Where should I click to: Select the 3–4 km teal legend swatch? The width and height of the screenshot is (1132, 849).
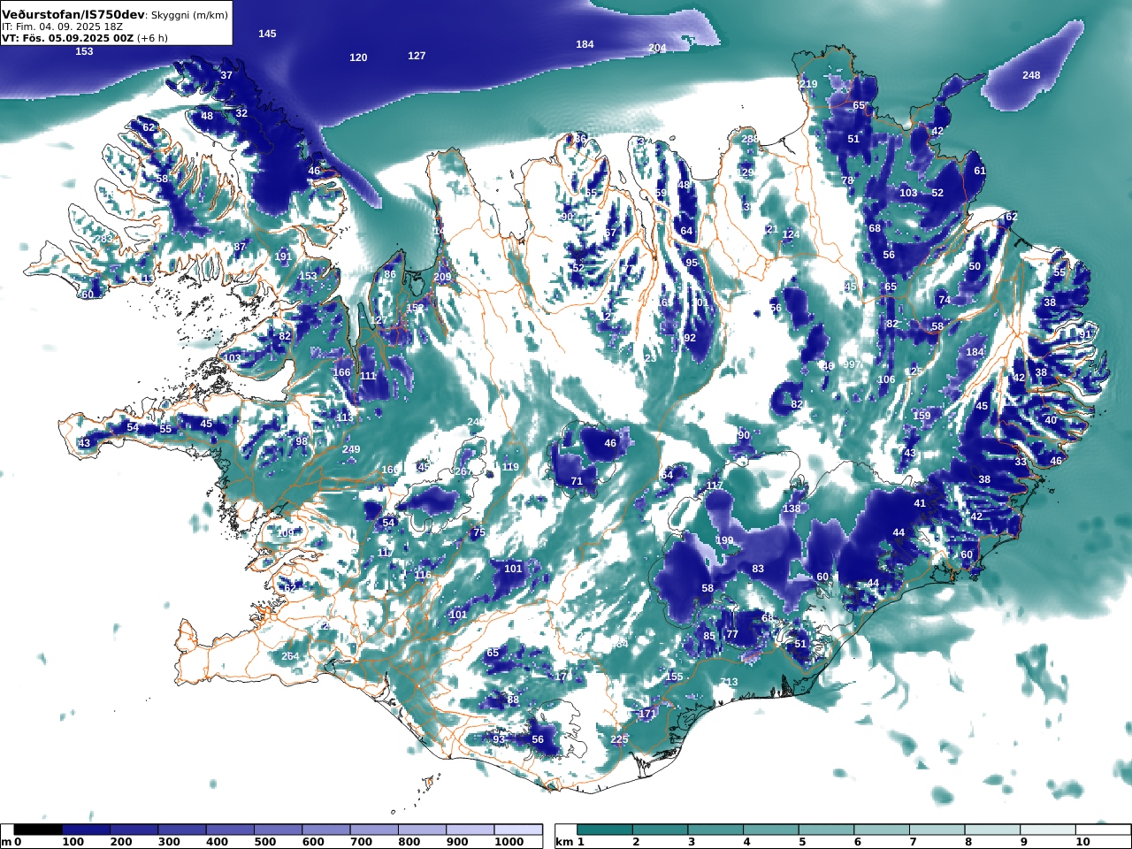(715, 830)
